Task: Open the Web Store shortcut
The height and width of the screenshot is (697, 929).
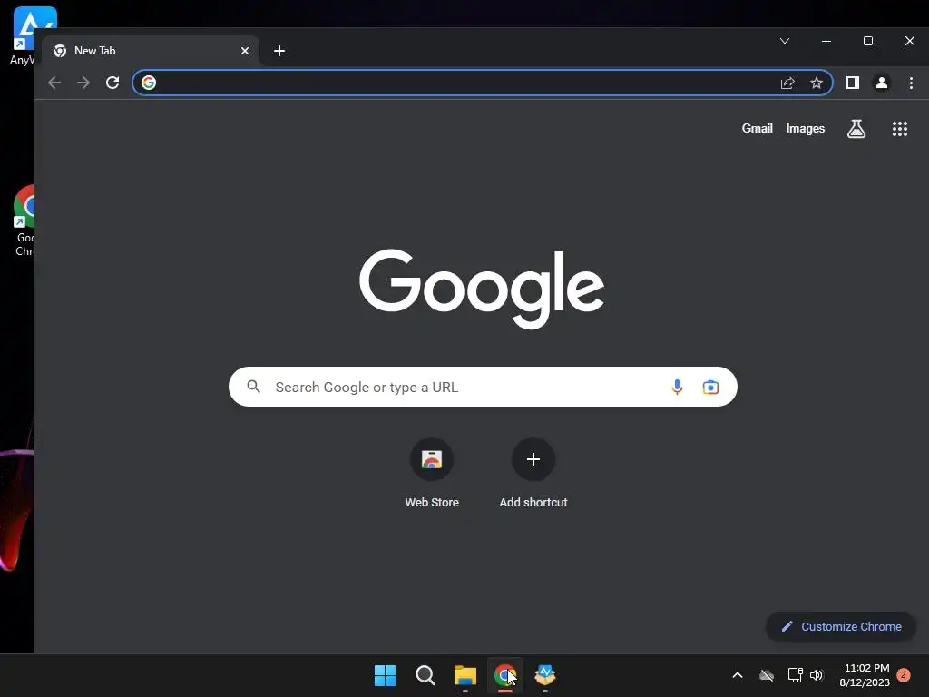Action: point(432,474)
